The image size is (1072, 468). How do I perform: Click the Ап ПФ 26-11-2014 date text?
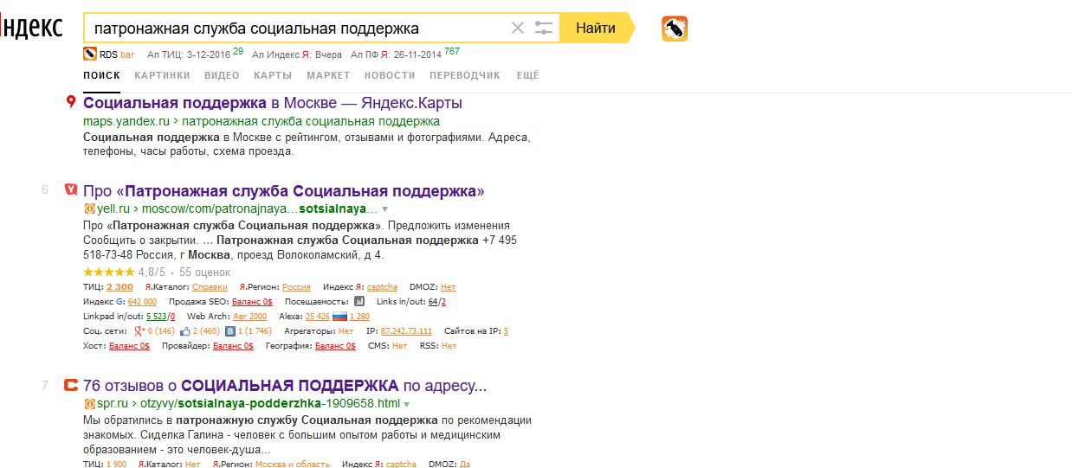click(x=397, y=54)
